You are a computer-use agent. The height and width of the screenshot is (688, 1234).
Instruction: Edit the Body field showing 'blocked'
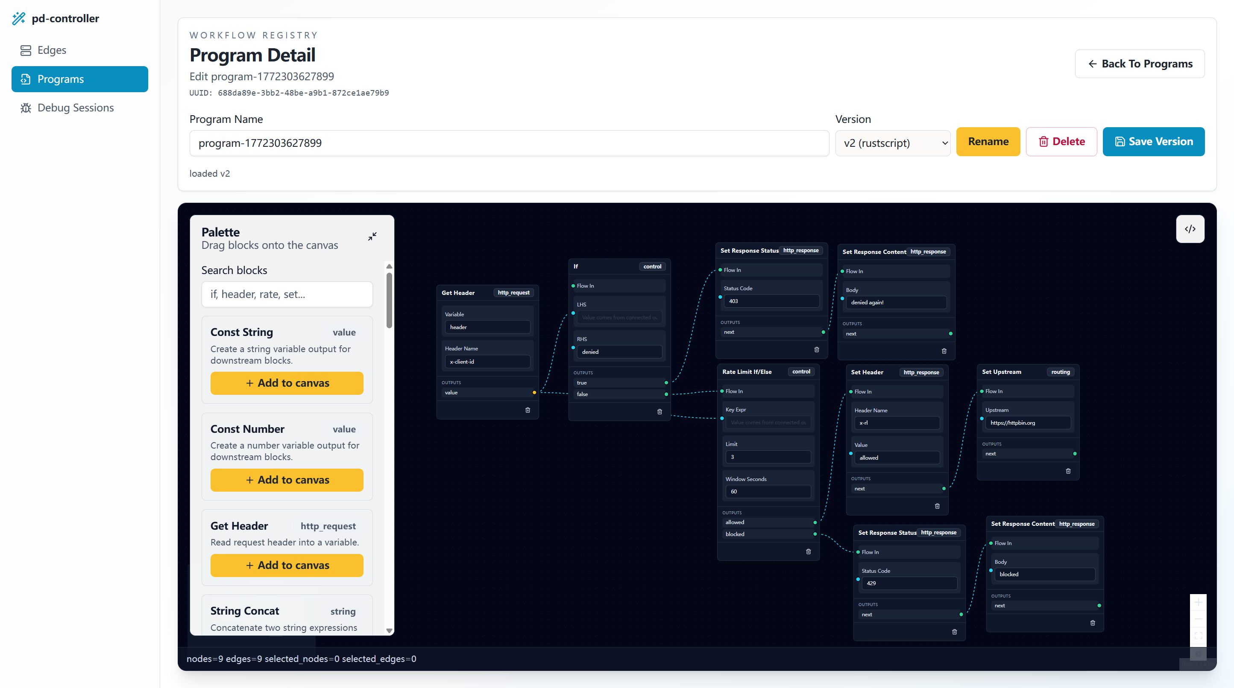[1045, 574]
